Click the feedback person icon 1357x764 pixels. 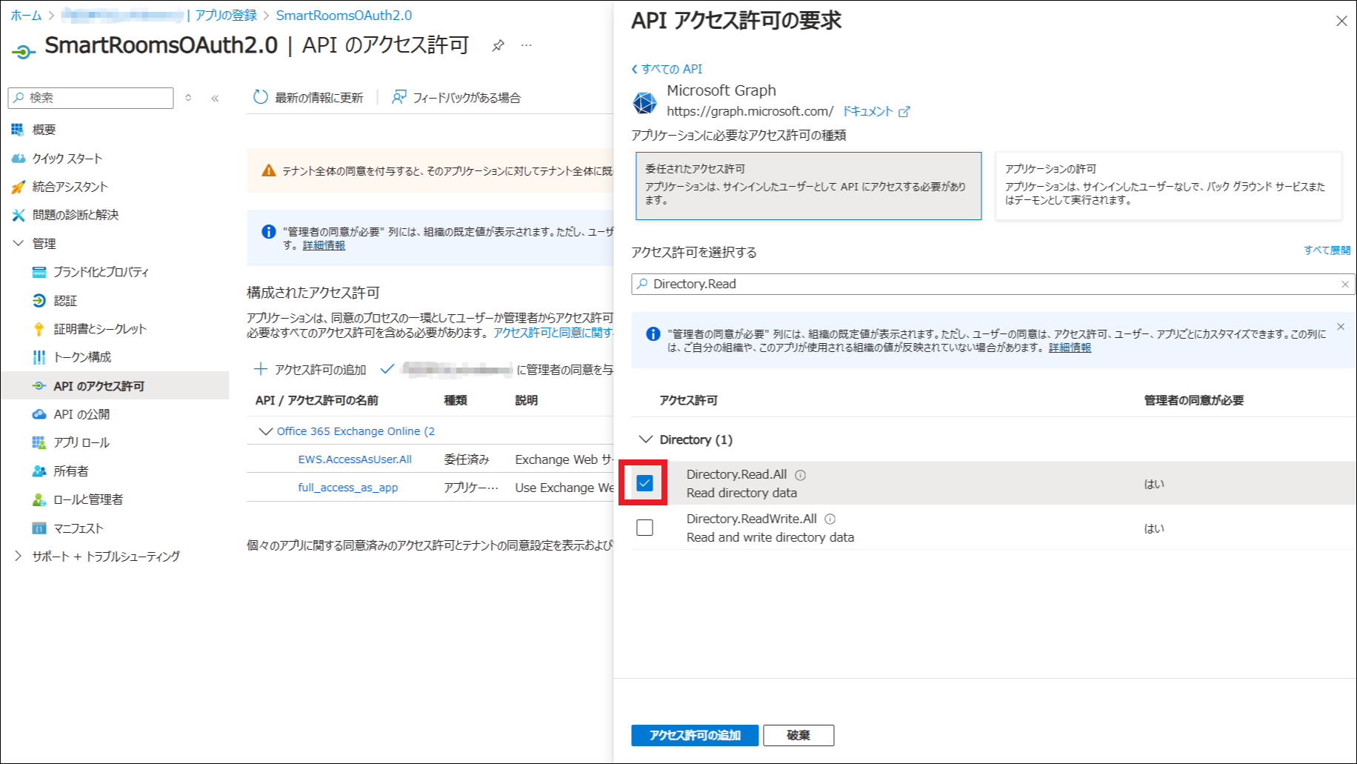point(399,97)
